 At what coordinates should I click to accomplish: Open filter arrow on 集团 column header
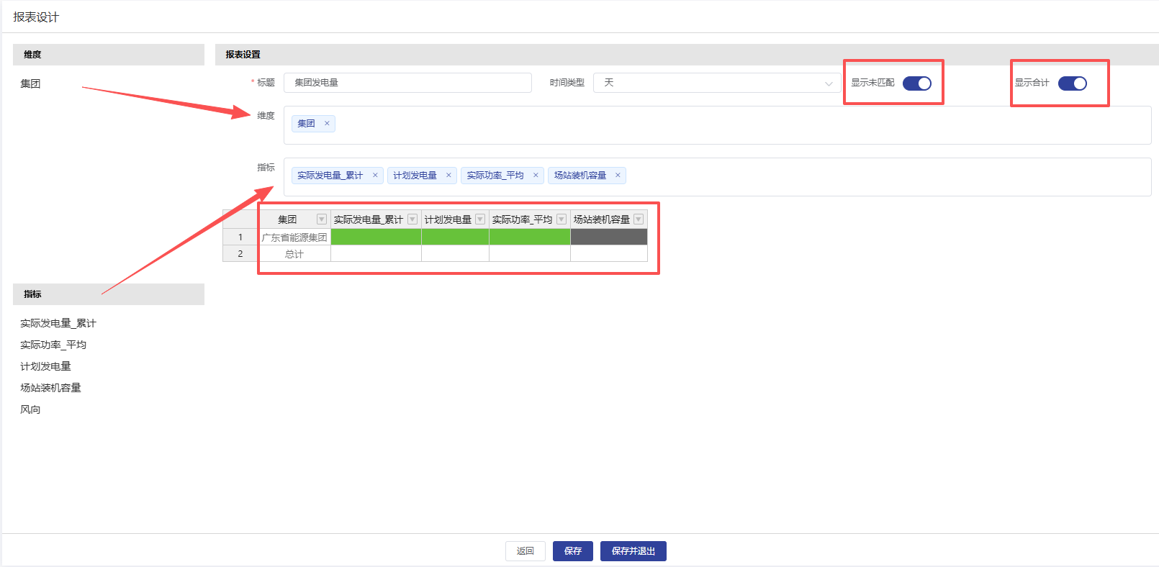pos(322,219)
